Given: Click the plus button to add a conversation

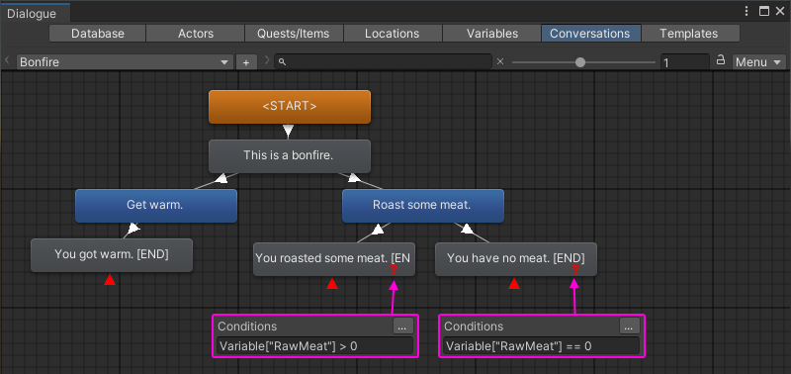Looking at the screenshot, I should pos(246,62).
